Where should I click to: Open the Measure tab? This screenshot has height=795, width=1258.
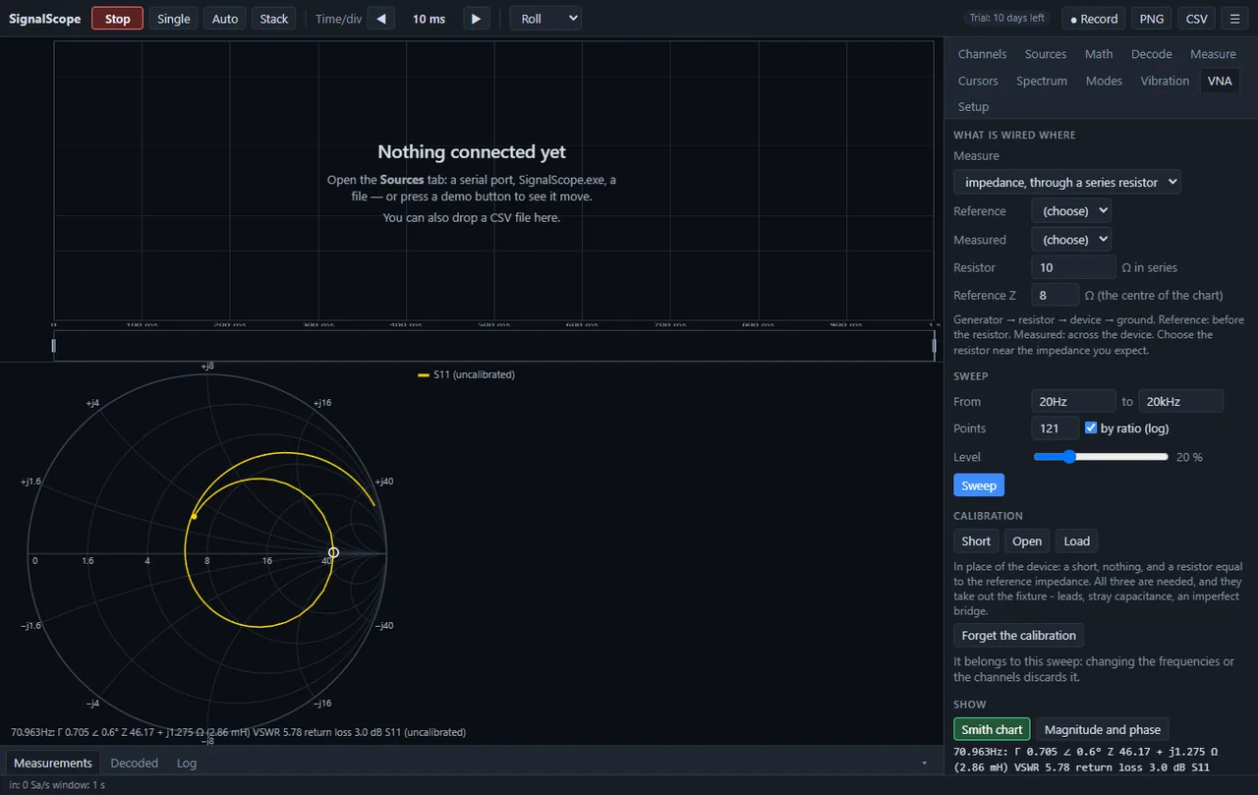tap(1213, 54)
